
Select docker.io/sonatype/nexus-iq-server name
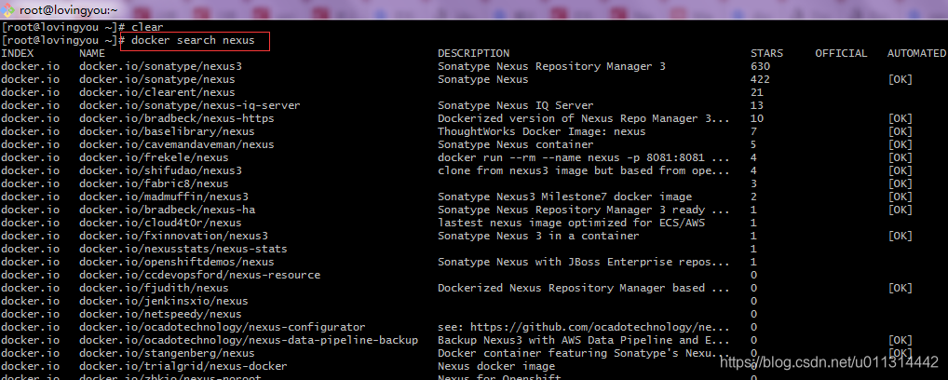190,105
